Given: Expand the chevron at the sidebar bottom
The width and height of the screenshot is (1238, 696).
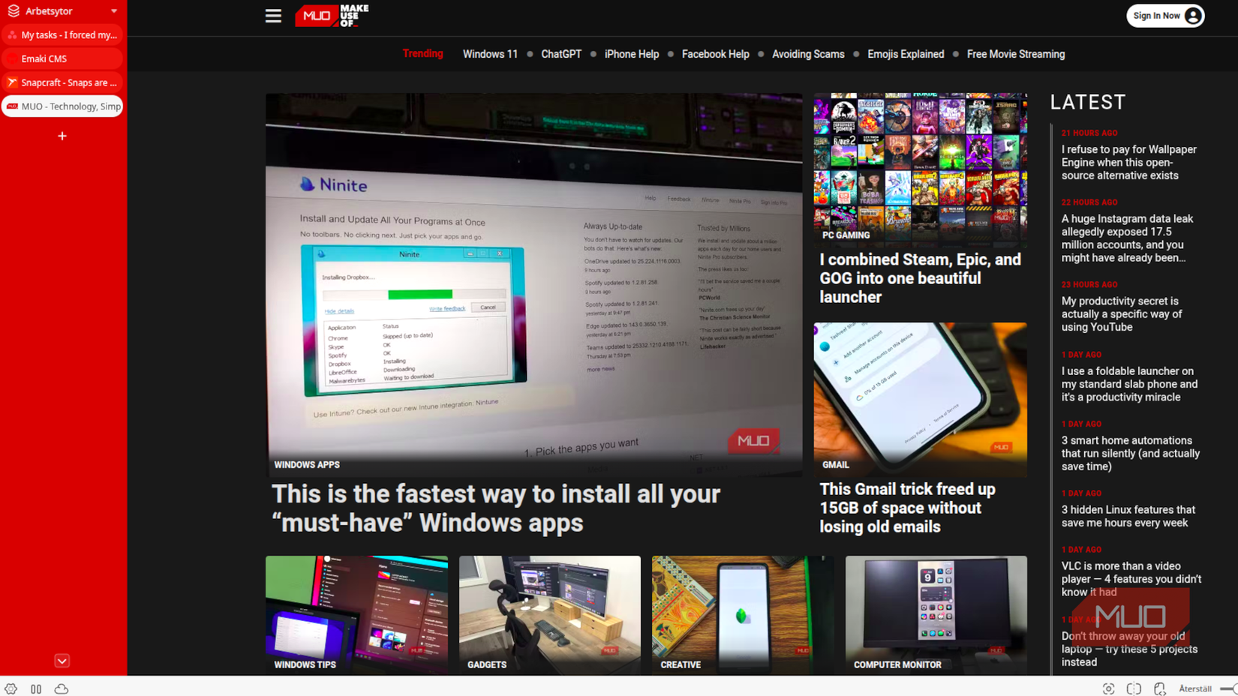Looking at the screenshot, I should (x=62, y=661).
